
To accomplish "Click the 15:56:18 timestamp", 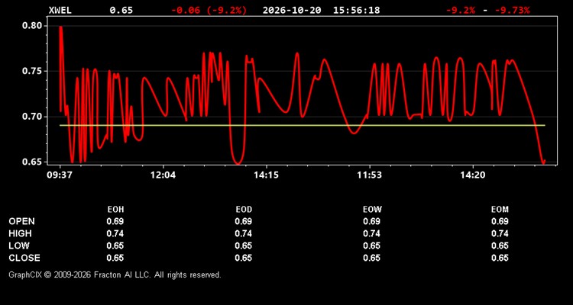I will [356, 10].
